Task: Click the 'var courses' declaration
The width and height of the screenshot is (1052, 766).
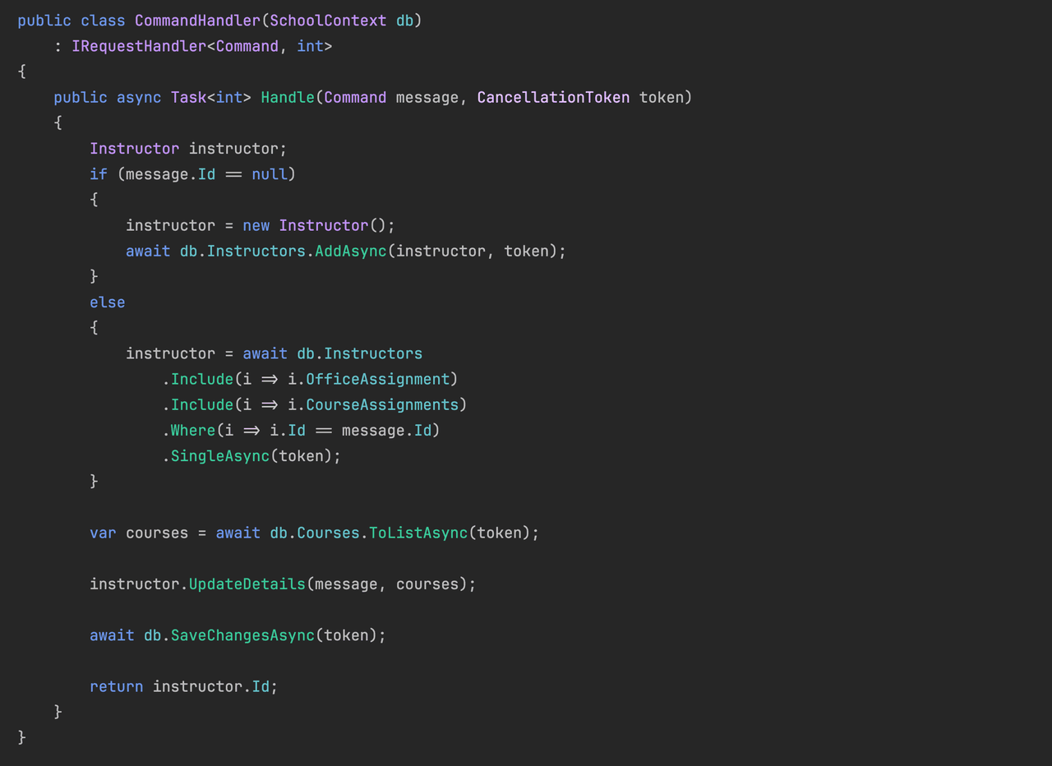Action: [x=139, y=533]
